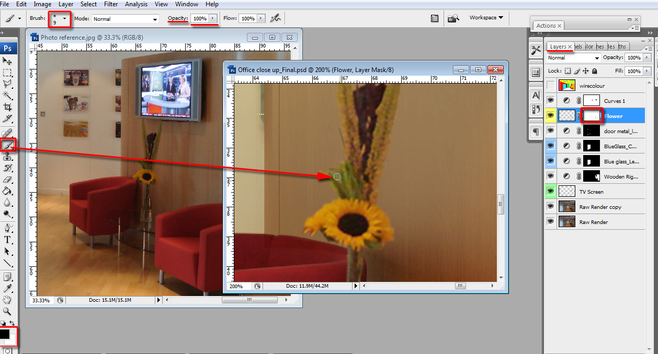The image size is (658, 354).
Task: Open layer Opacity slider arrow
Action: tap(646, 58)
